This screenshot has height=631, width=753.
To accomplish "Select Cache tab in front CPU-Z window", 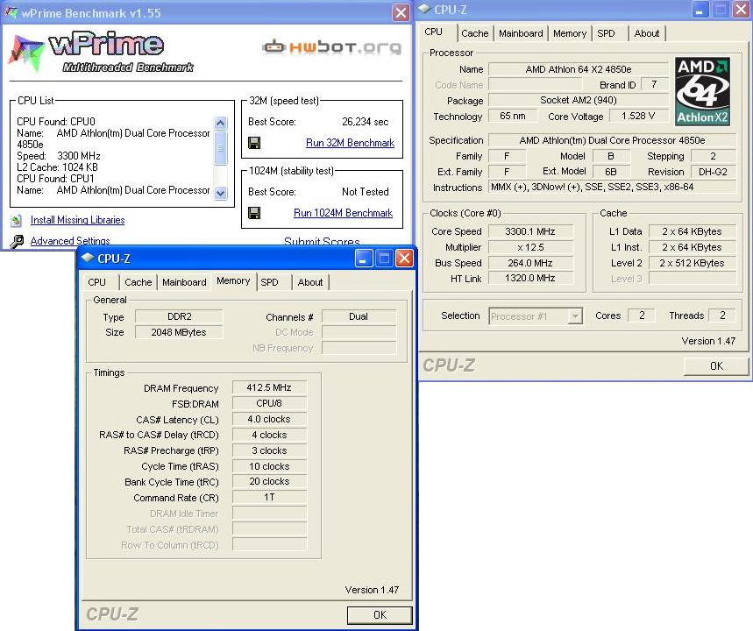I will (138, 282).
